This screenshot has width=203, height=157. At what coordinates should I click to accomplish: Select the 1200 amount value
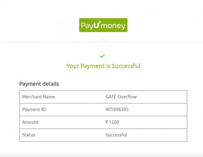[x=114, y=122]
